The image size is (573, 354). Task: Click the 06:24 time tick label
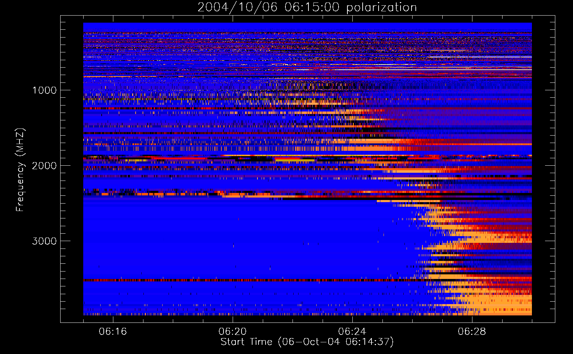[x=352, y=332]
